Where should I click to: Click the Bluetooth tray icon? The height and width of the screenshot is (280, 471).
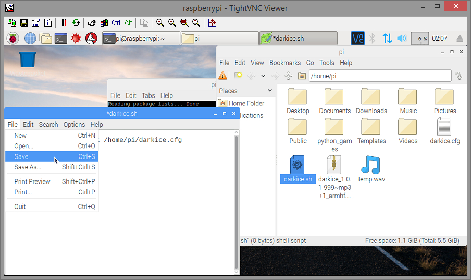(373, 39)
